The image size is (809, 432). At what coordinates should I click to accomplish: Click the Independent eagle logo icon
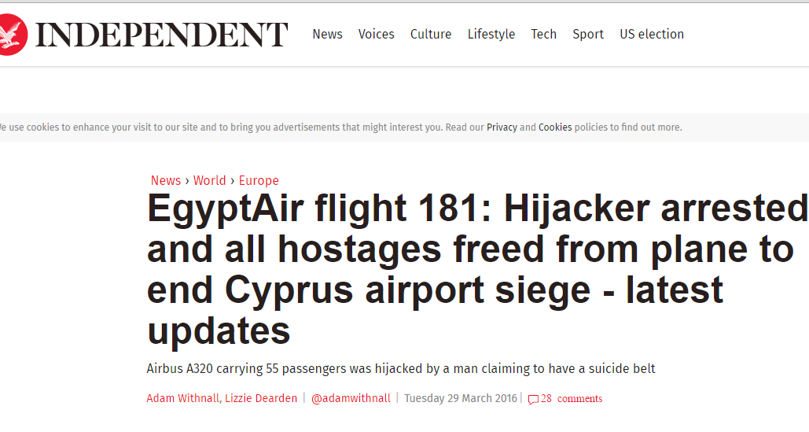pyautogui.click(x=13, y=35)
